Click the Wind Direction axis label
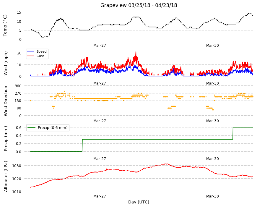This screenshot has height=207, width=257. tap(6, 101)
